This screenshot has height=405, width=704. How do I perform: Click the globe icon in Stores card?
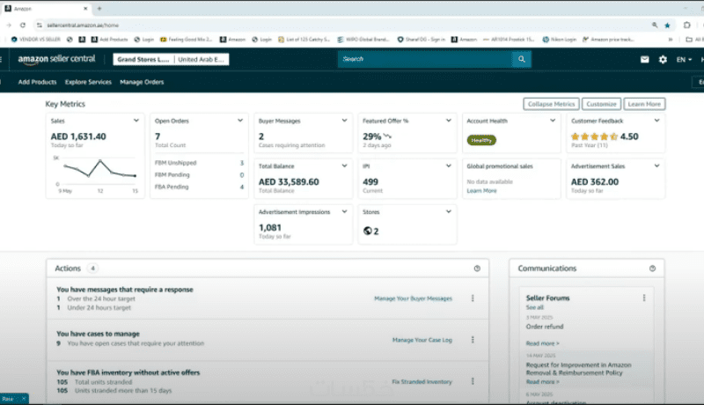click(x=367, y=231)
